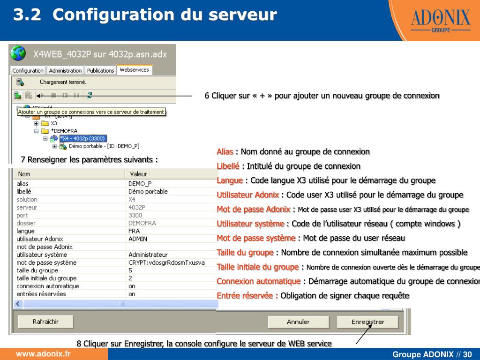This screenshot has height=360, width=480.
Task: Click the globe icon beside X4WEB_4032P title
Action: pos(18,53)
